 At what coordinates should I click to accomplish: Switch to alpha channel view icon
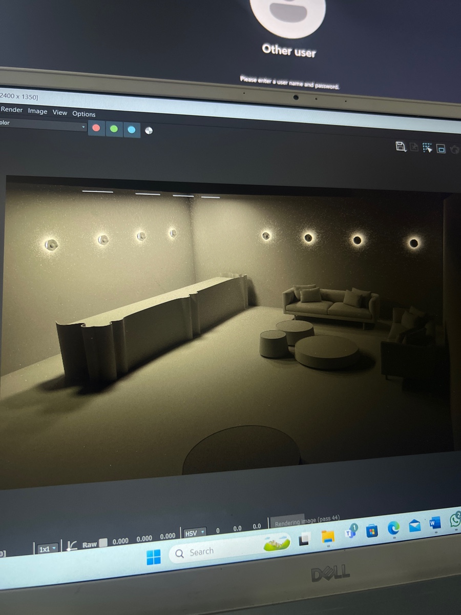tap(149, 131)
